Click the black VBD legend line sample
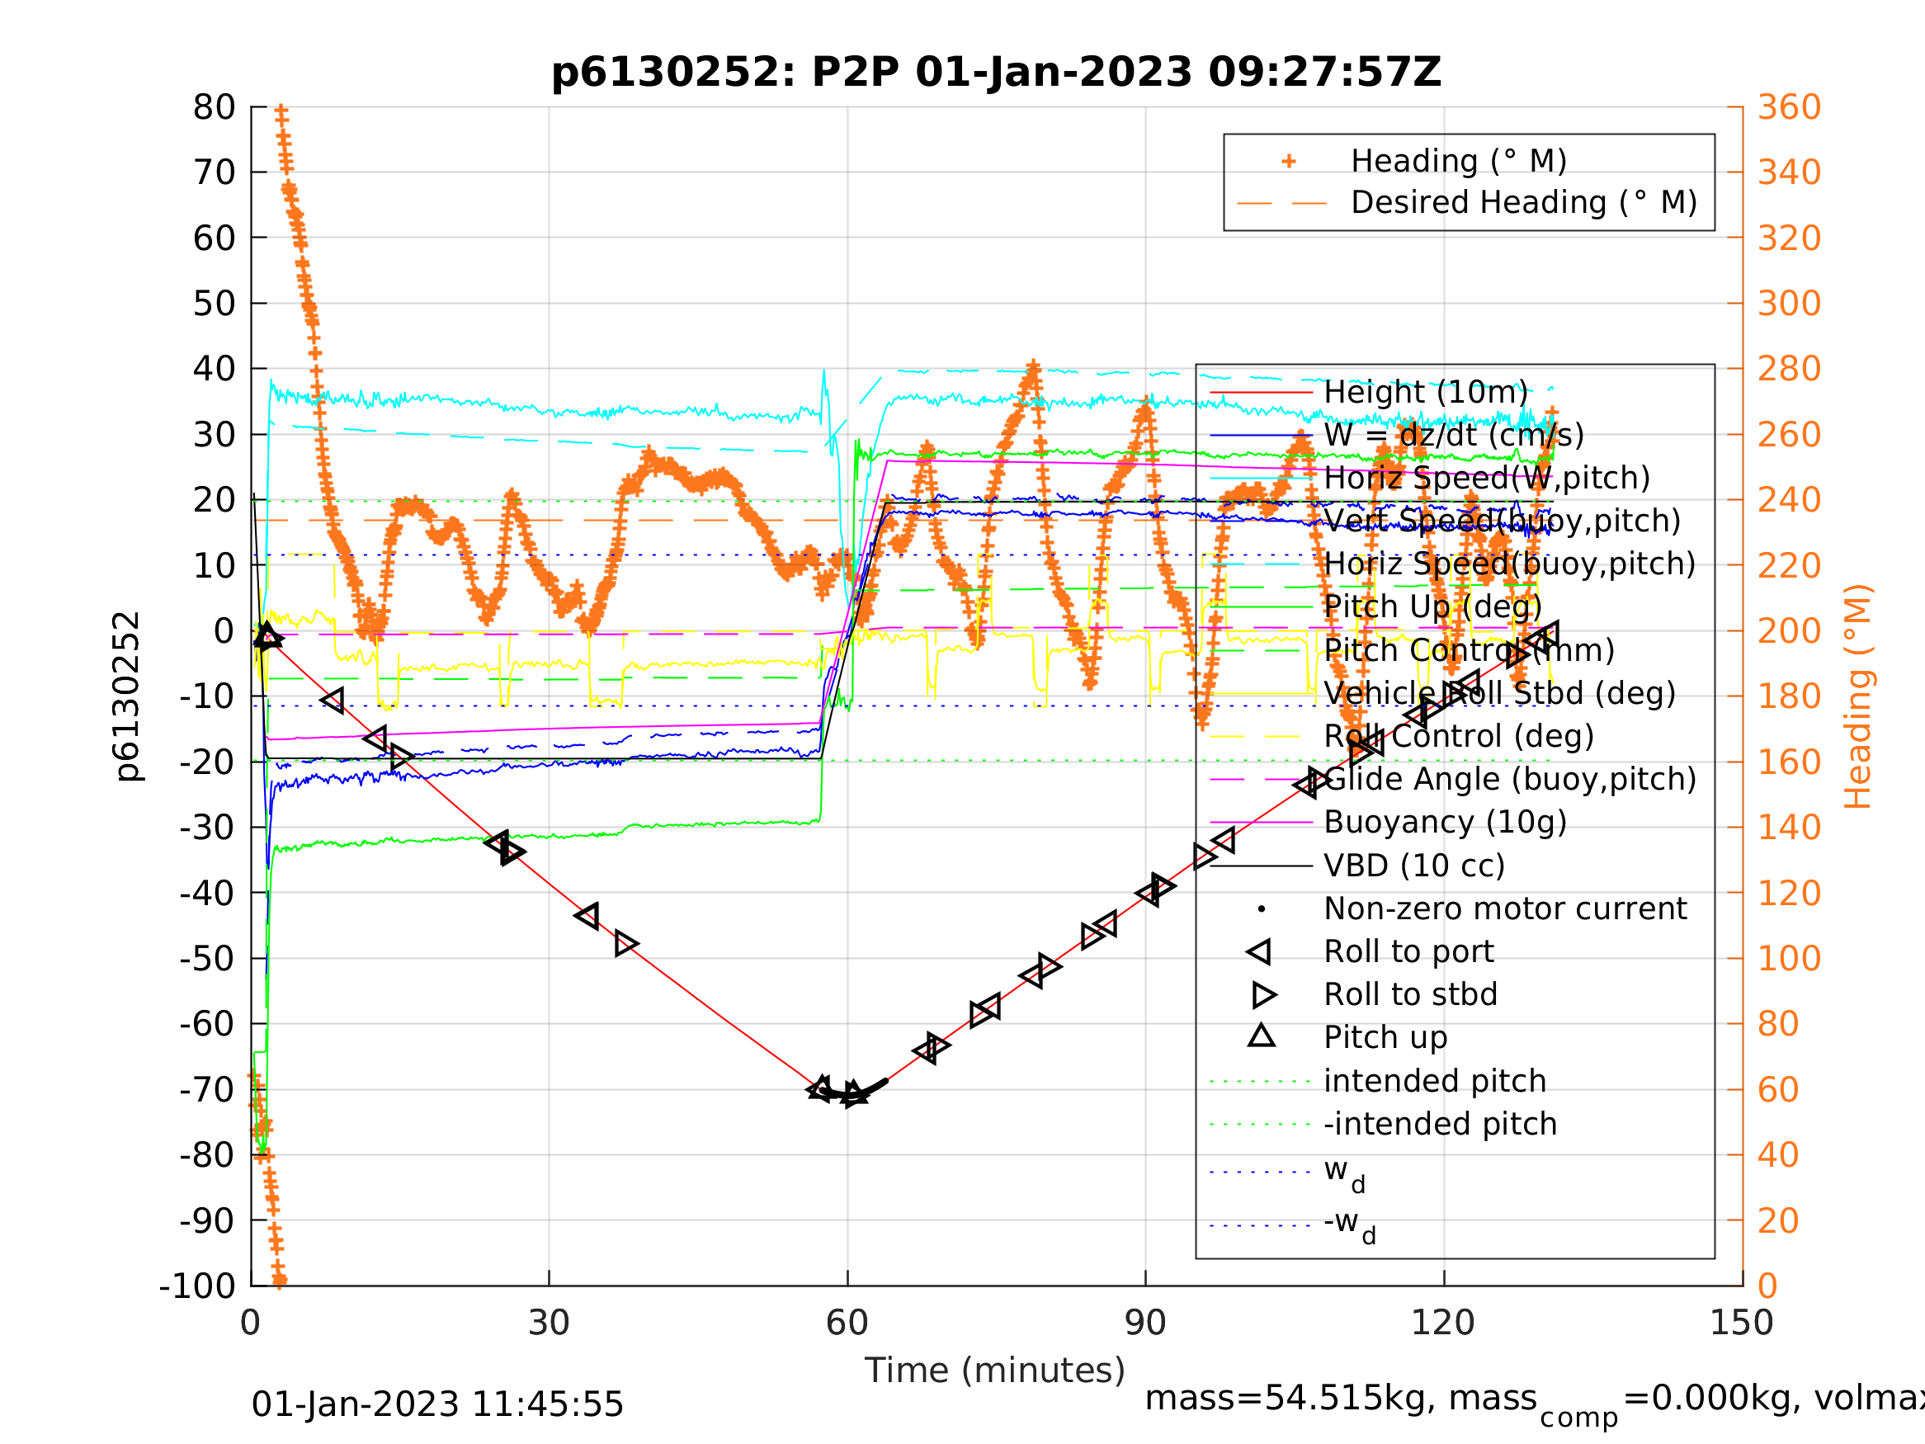This screenshot has height=1444, width=1925. coord(1261,866)
